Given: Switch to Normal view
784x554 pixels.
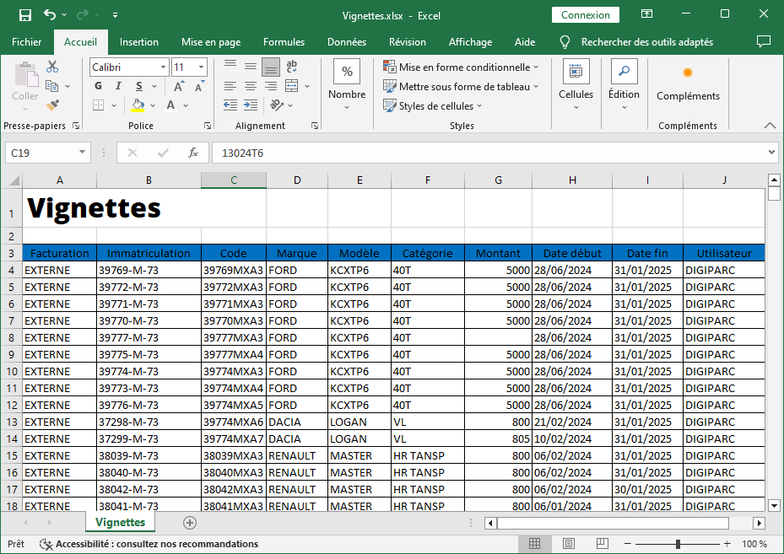Looking at the screenshot, I should pyautogui.click(x=534, y=544).
